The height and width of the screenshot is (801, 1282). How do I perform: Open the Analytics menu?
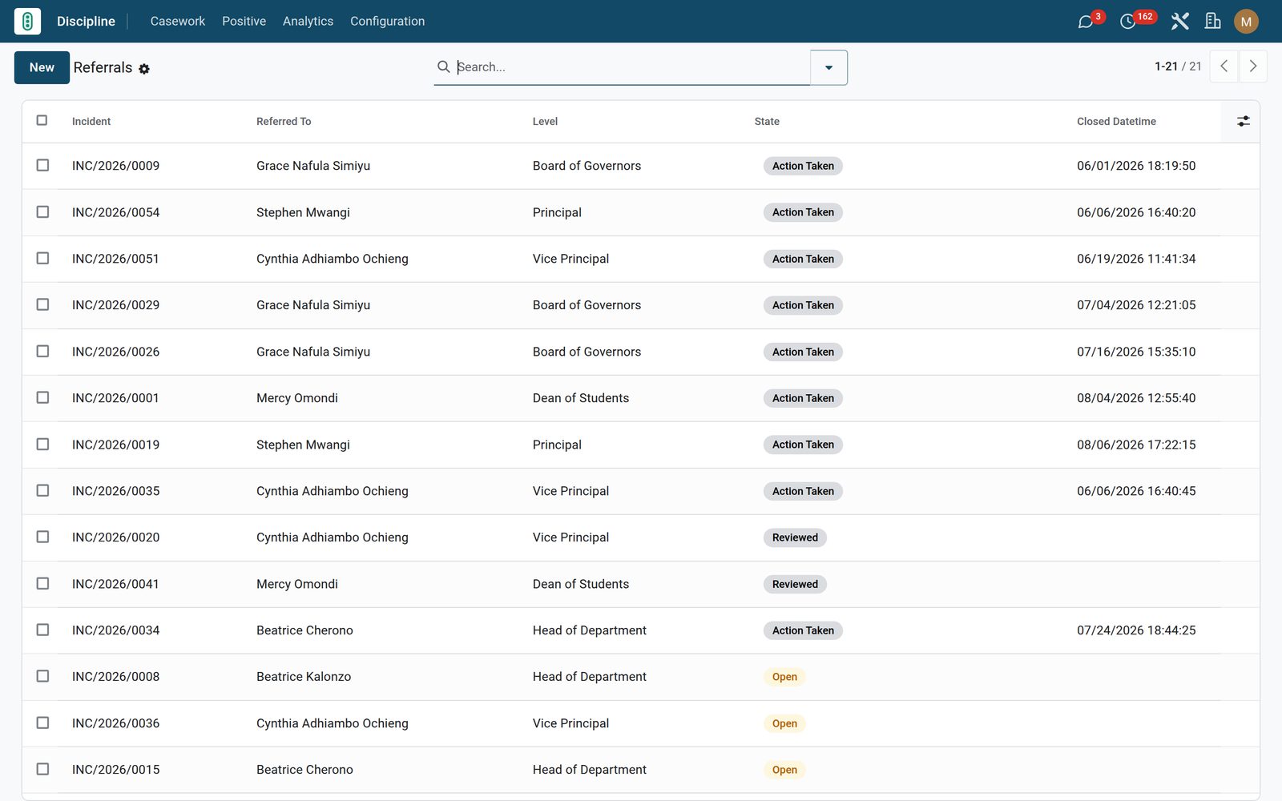(x=308, y=21)
